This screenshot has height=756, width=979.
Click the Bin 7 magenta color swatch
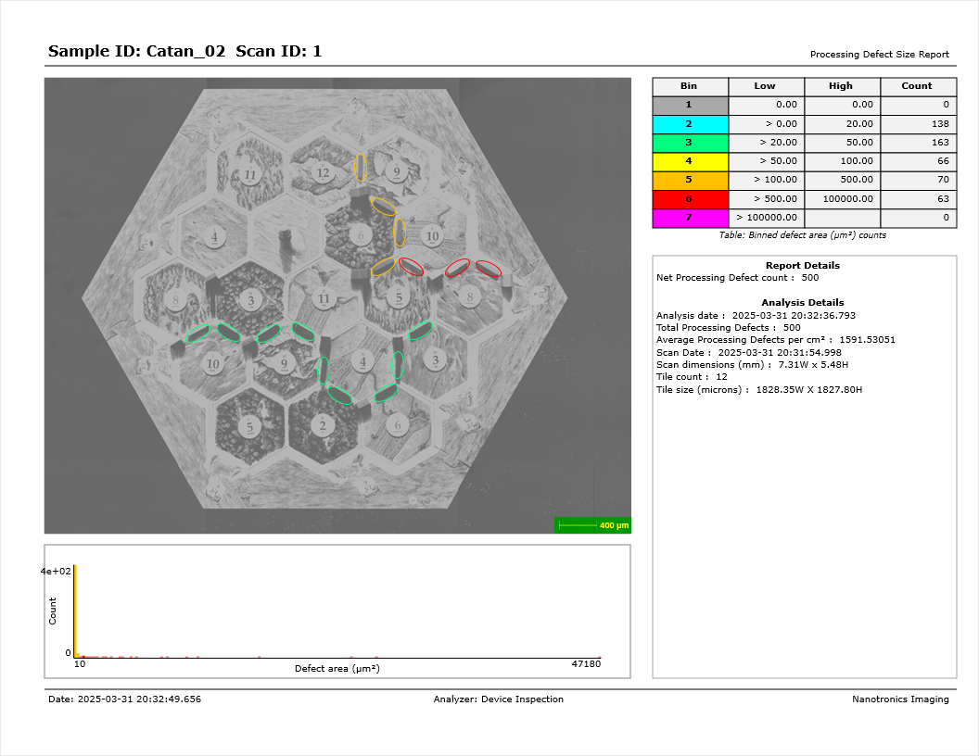(x=690, y=218)
